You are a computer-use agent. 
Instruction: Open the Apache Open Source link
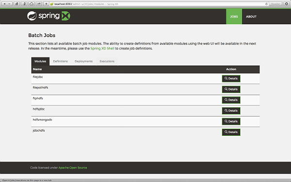pos(73,168)
